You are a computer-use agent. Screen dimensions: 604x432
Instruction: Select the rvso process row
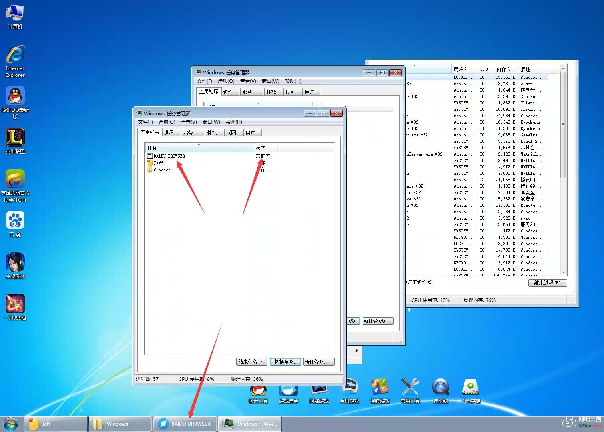(x=477, y=218)
